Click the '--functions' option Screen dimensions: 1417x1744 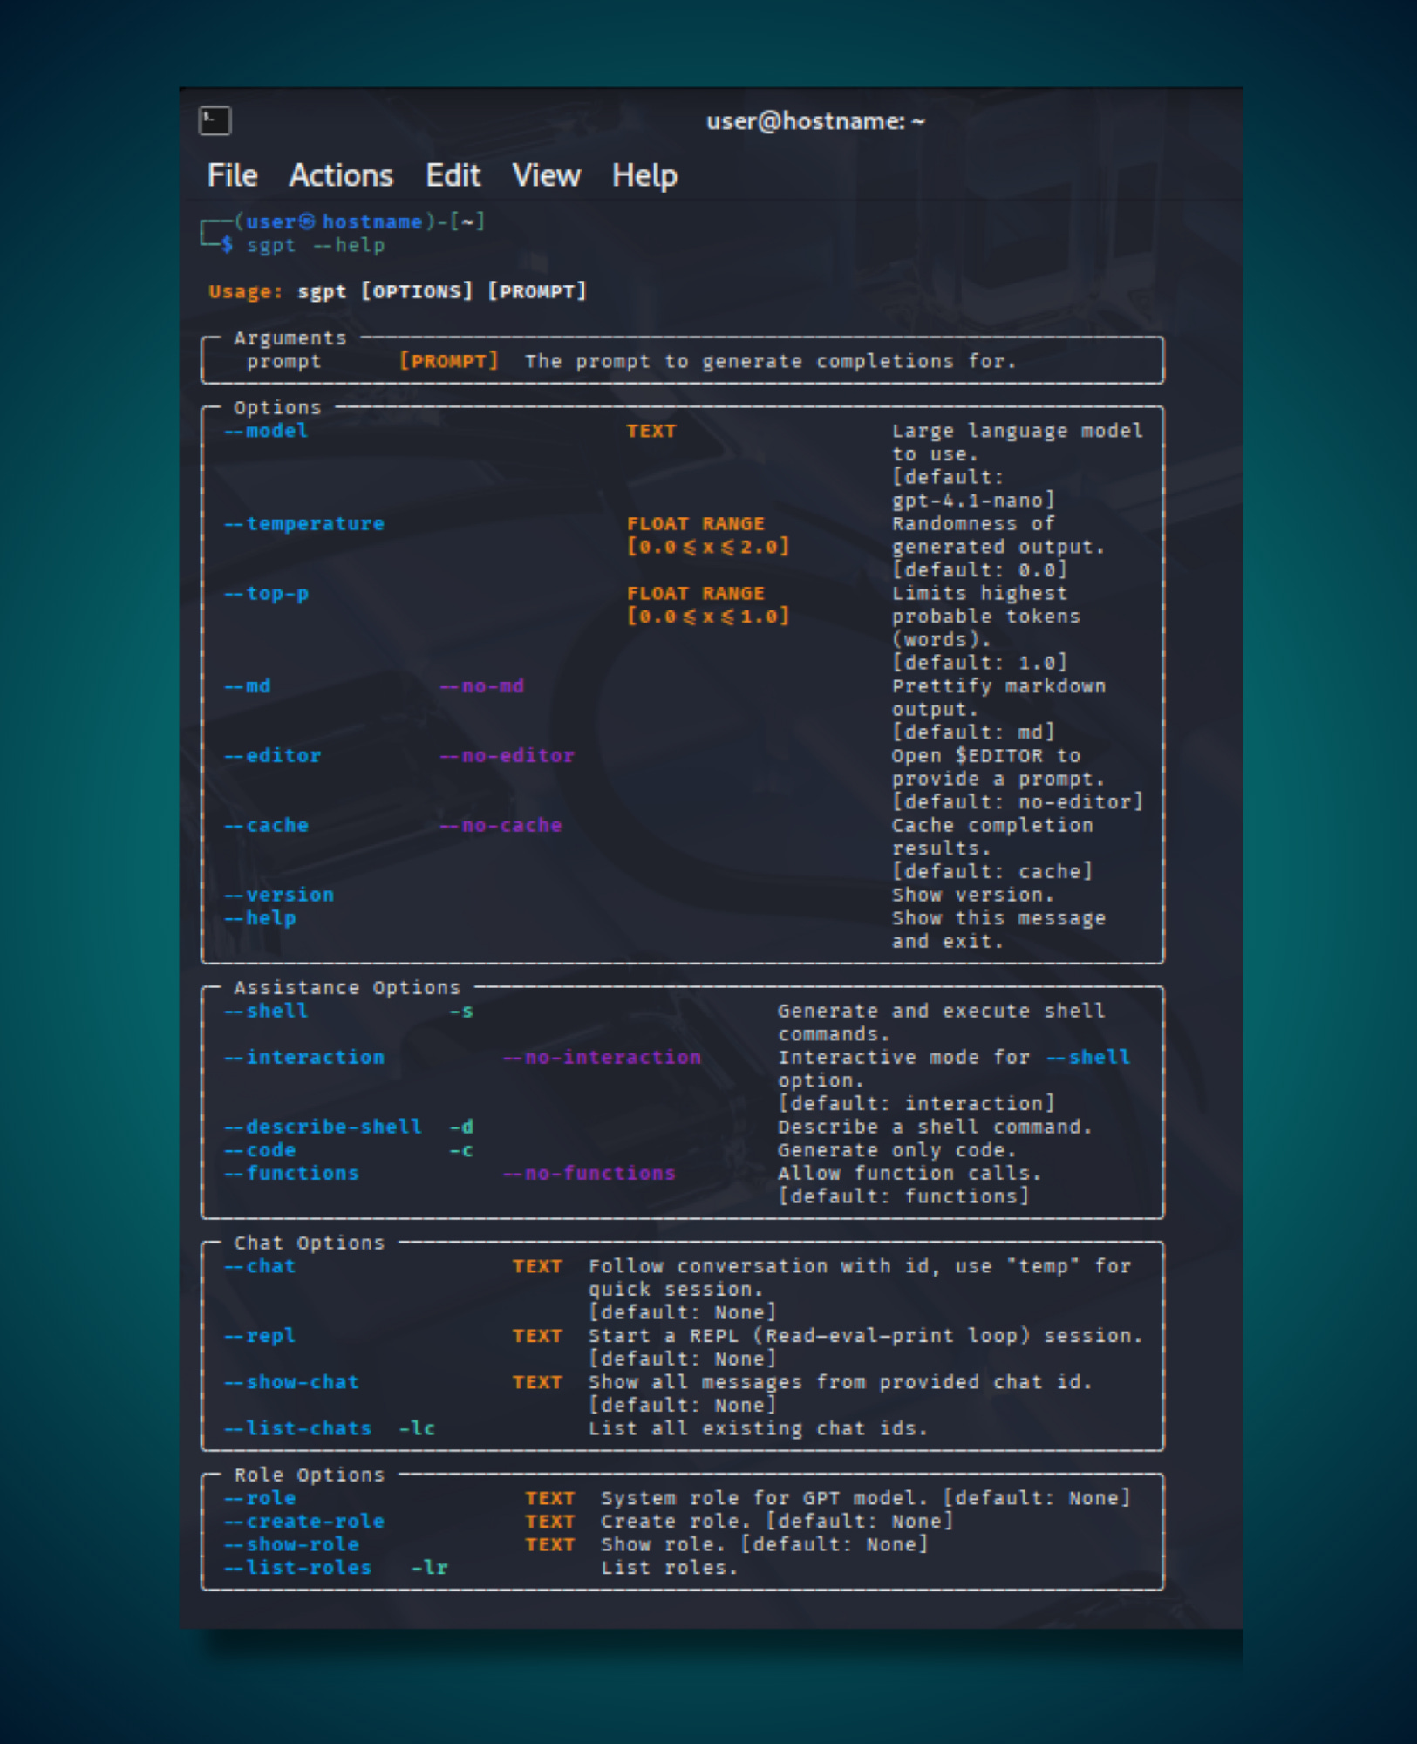[292, 1174]
